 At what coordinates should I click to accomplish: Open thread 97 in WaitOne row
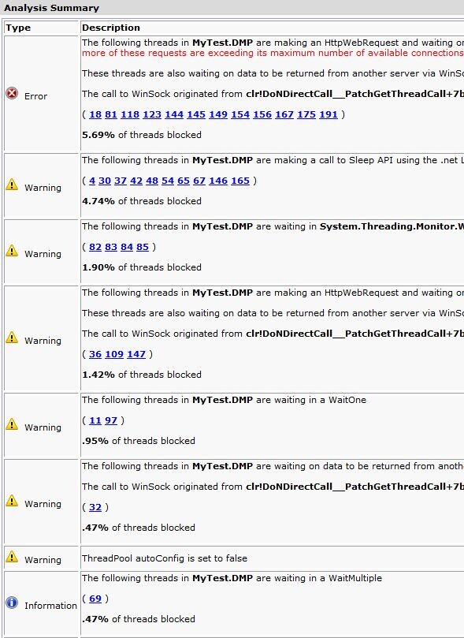click(x=111, y=420)
